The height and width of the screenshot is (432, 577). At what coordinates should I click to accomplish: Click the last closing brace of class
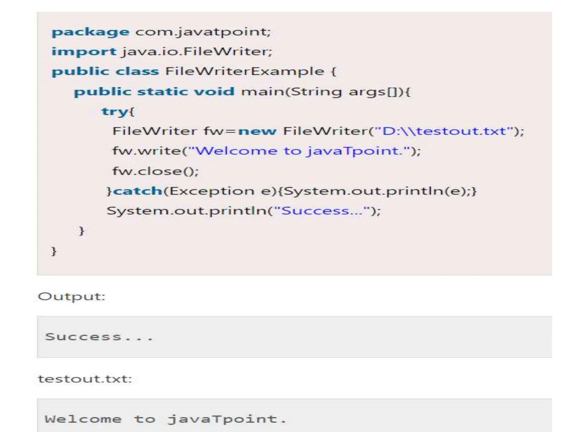tap(54, 251)
